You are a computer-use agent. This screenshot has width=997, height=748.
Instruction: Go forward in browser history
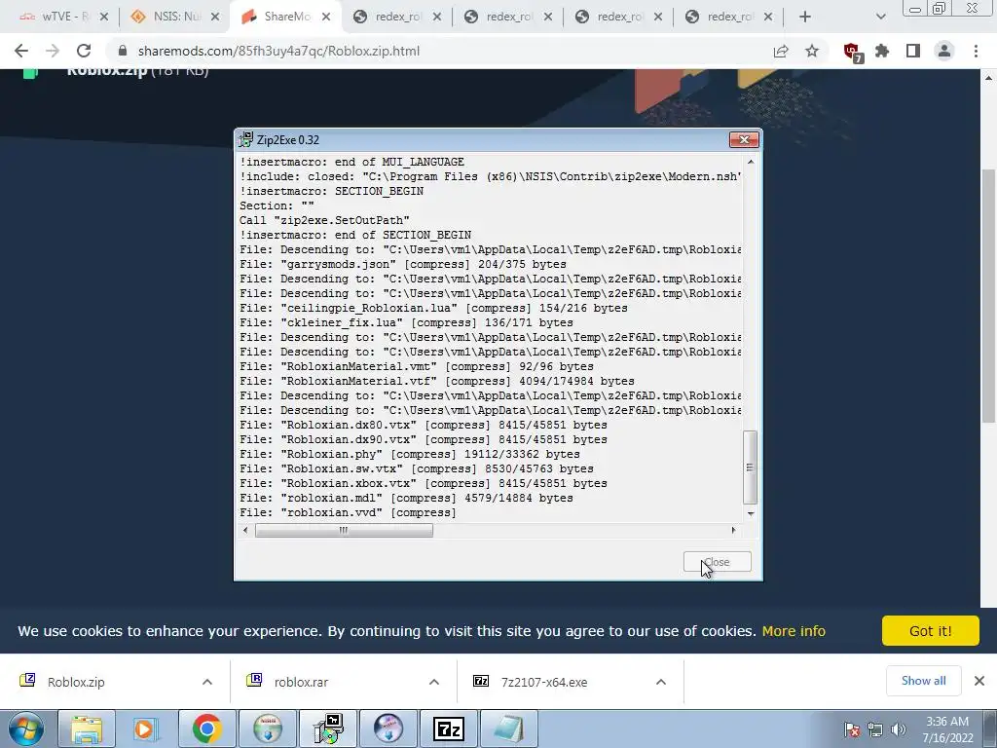tap(53, 51)
